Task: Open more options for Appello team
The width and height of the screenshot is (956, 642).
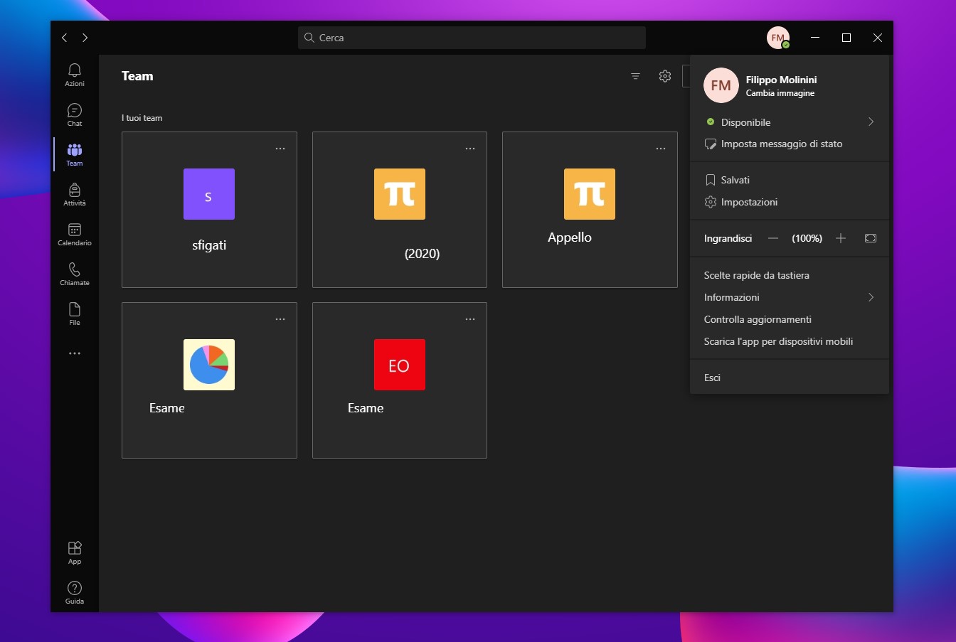Action: [x=661, y=149]
